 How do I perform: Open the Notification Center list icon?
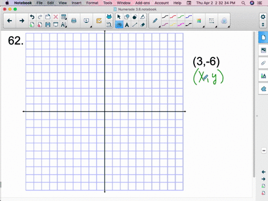[x=260, y=3]
